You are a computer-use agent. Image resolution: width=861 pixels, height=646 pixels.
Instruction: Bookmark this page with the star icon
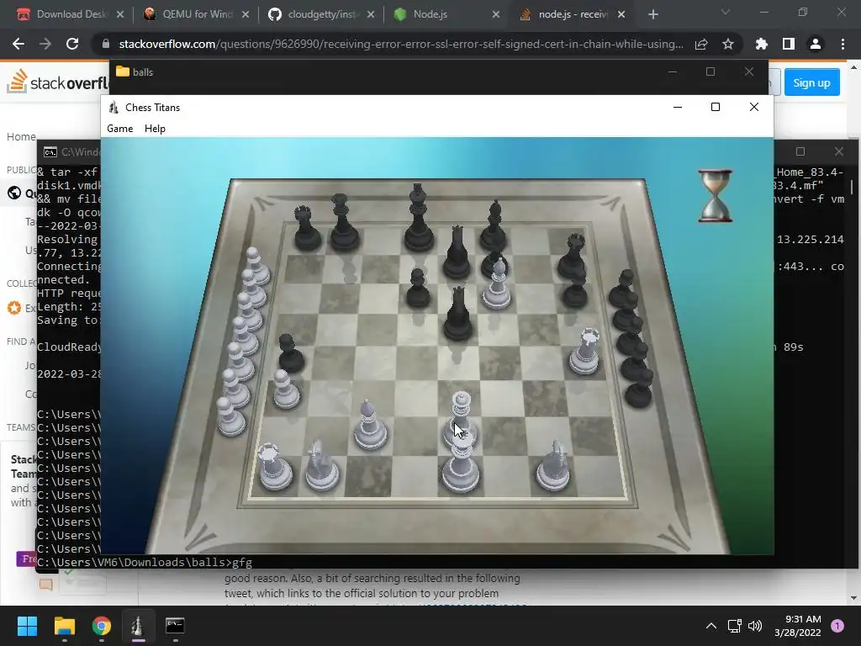pyautogui.click(x=728, y=44)
